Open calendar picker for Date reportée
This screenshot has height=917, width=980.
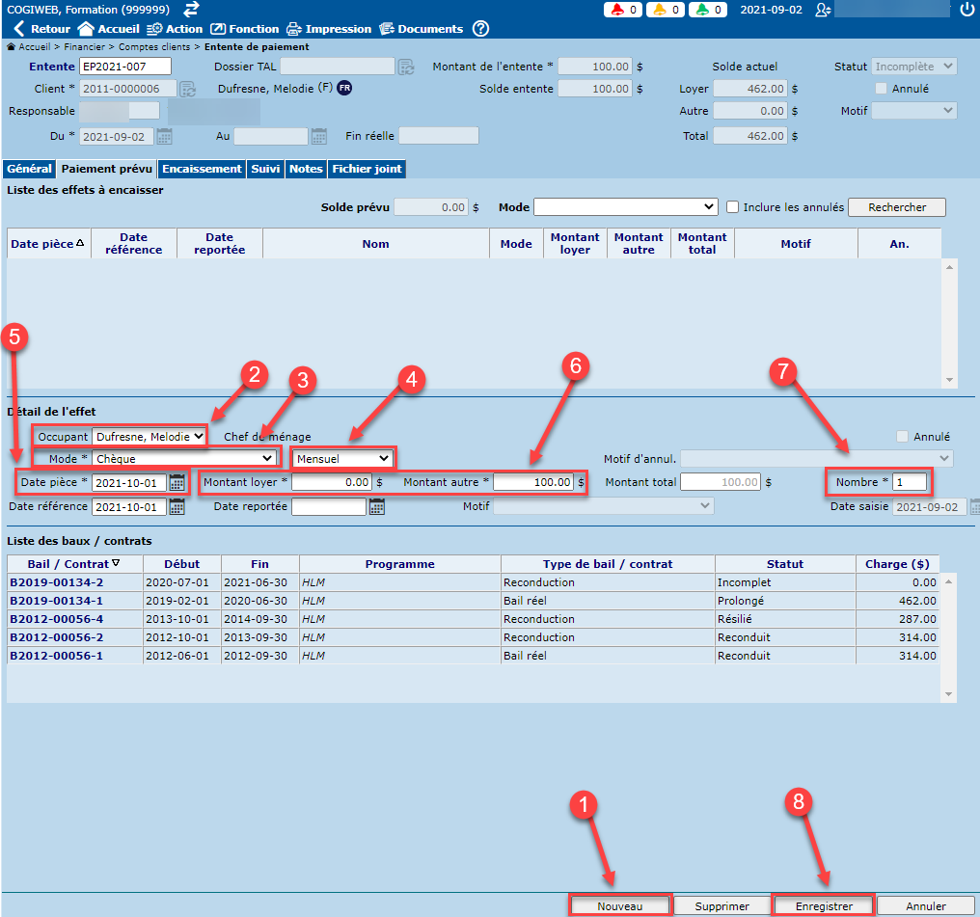(377, 506)
